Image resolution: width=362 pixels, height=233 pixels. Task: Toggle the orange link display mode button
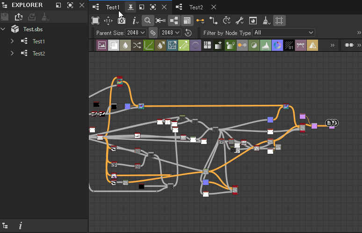point(200,21)
